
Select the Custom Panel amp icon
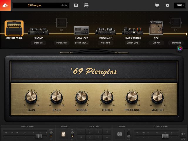point(14,28)
